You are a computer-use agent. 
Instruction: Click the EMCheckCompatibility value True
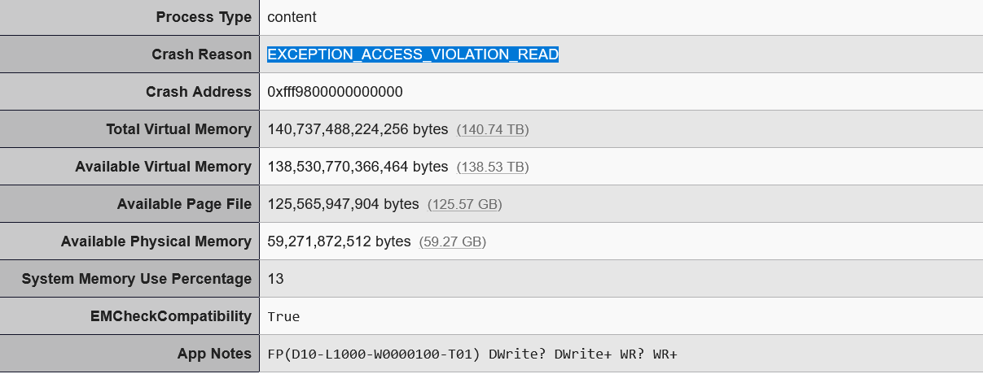coord(283,317)
